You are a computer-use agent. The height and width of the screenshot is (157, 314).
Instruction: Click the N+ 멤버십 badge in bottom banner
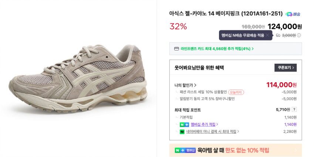click(185, 150)
